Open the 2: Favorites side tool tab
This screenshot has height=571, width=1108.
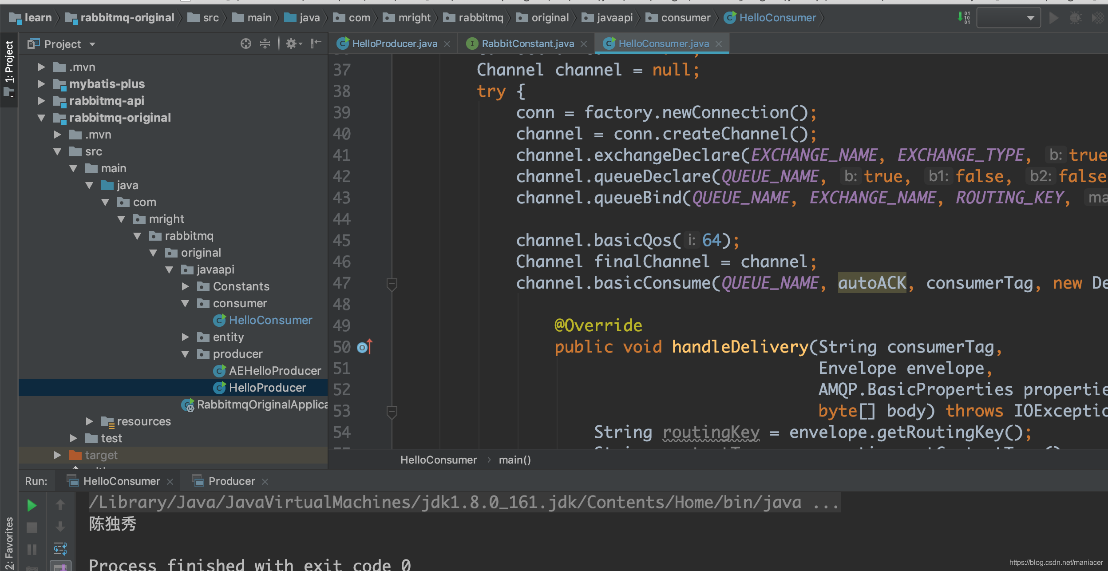[x=9, y=543]
